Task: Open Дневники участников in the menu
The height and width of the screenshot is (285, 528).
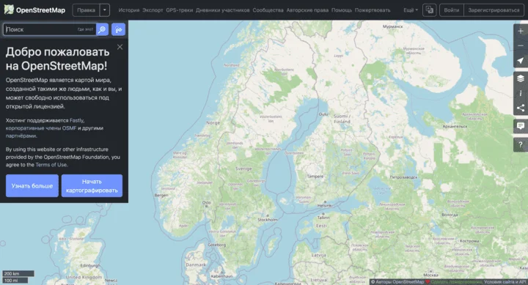Action: pos(223,10)
